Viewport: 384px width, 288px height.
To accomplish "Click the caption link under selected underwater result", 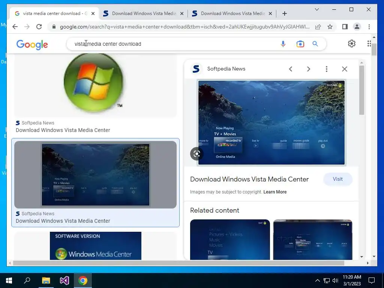I will (x=63, y=221).
